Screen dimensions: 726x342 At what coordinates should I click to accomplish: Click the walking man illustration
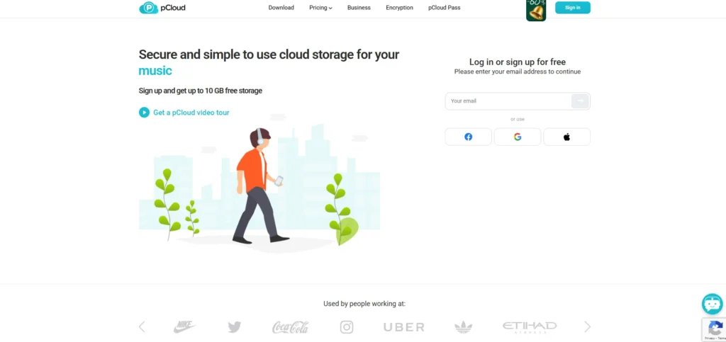coord(261,186)
